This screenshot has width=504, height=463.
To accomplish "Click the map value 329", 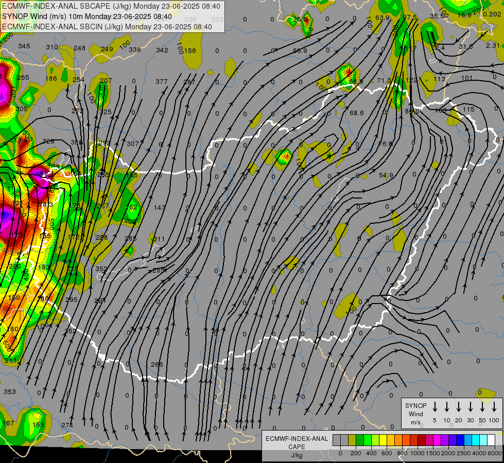I will pos(48,141).
